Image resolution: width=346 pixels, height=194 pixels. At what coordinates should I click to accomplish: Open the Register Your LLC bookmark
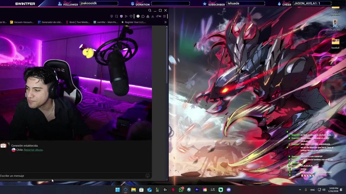click(134, 22)
